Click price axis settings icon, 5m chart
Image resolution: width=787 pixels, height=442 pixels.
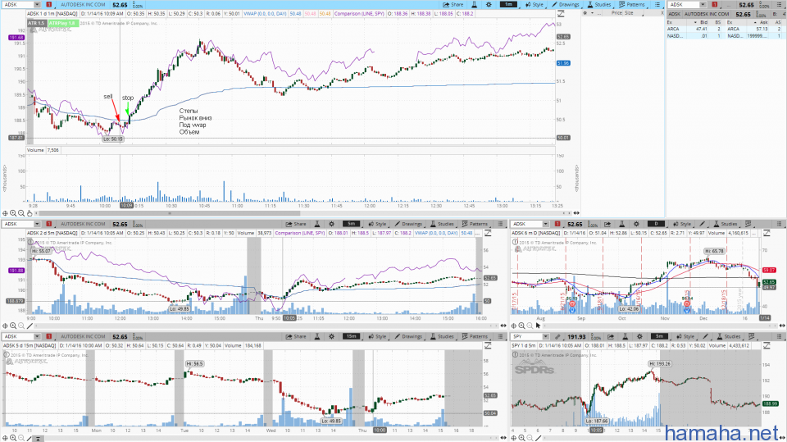click(487, 233)
